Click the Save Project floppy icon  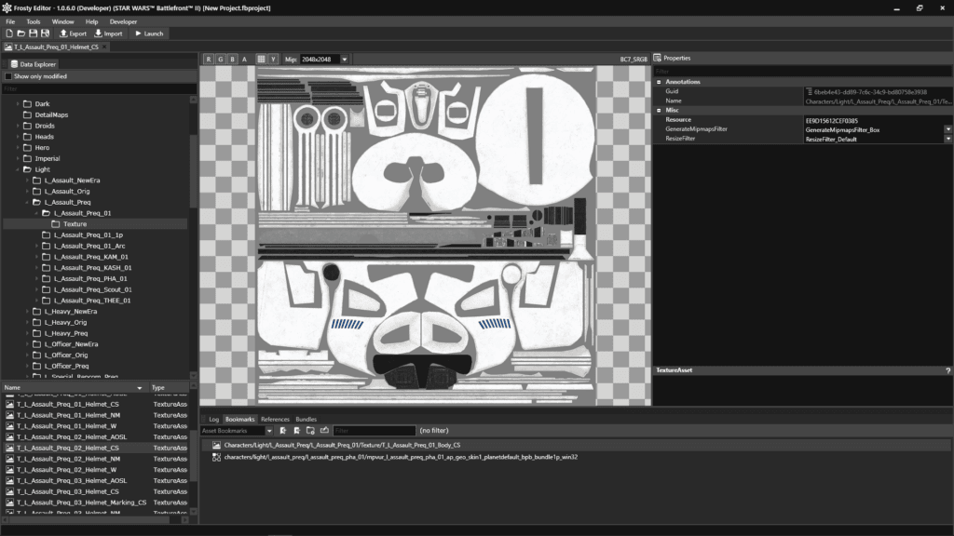point(33,33)
